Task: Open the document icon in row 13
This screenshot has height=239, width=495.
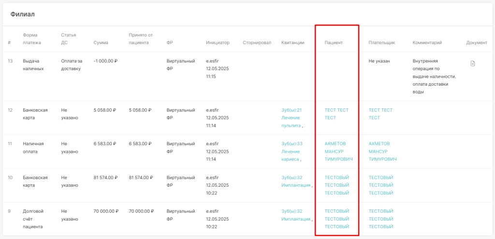Action: [x=473, y=63]
